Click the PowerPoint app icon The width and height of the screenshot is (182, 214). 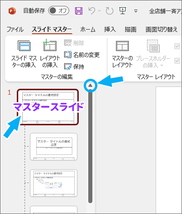click(x=12, y=11)
